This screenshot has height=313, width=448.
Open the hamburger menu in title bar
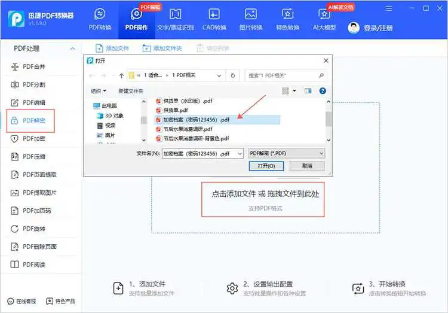point(389,8)
